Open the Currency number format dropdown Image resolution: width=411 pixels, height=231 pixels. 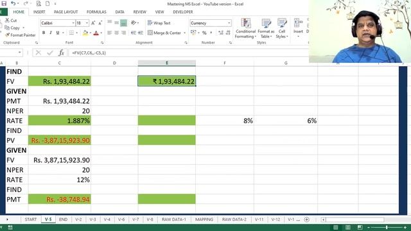coord(229,23)
